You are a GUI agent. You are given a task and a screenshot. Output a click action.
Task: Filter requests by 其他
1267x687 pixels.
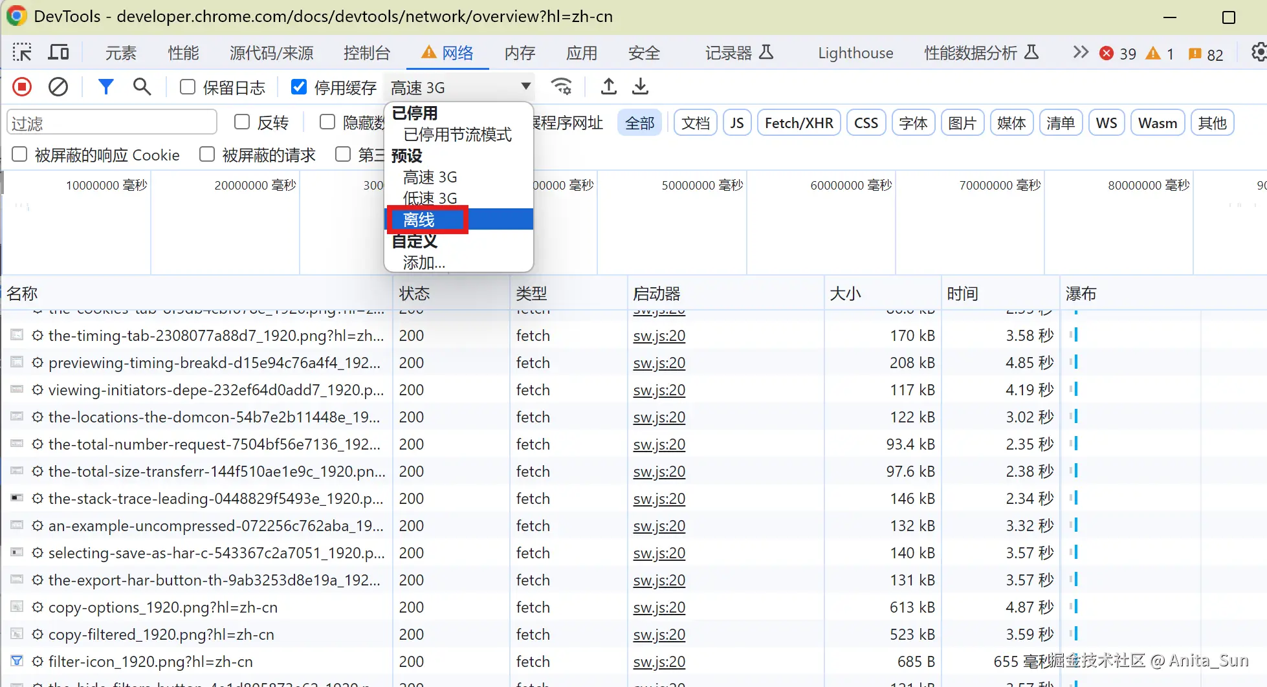tap(1212, 123)
